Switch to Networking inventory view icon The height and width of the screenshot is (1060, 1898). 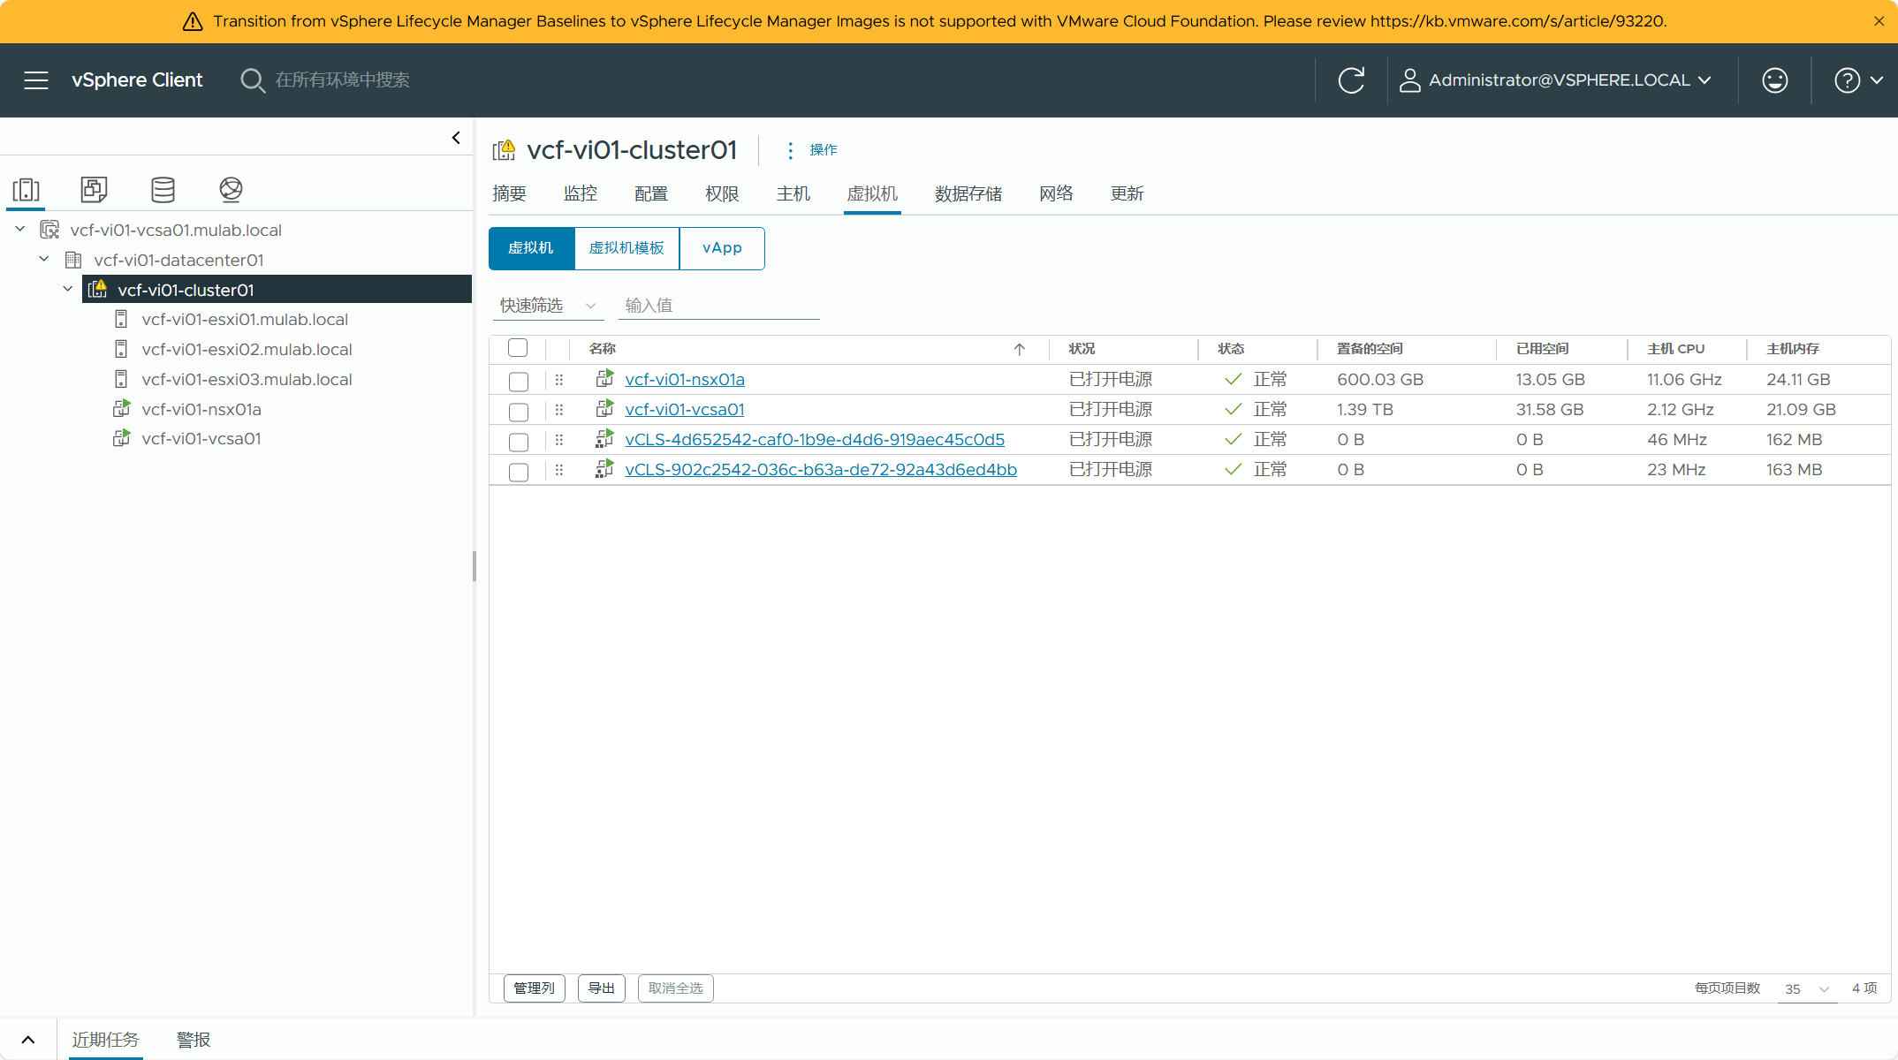(231, 189)
